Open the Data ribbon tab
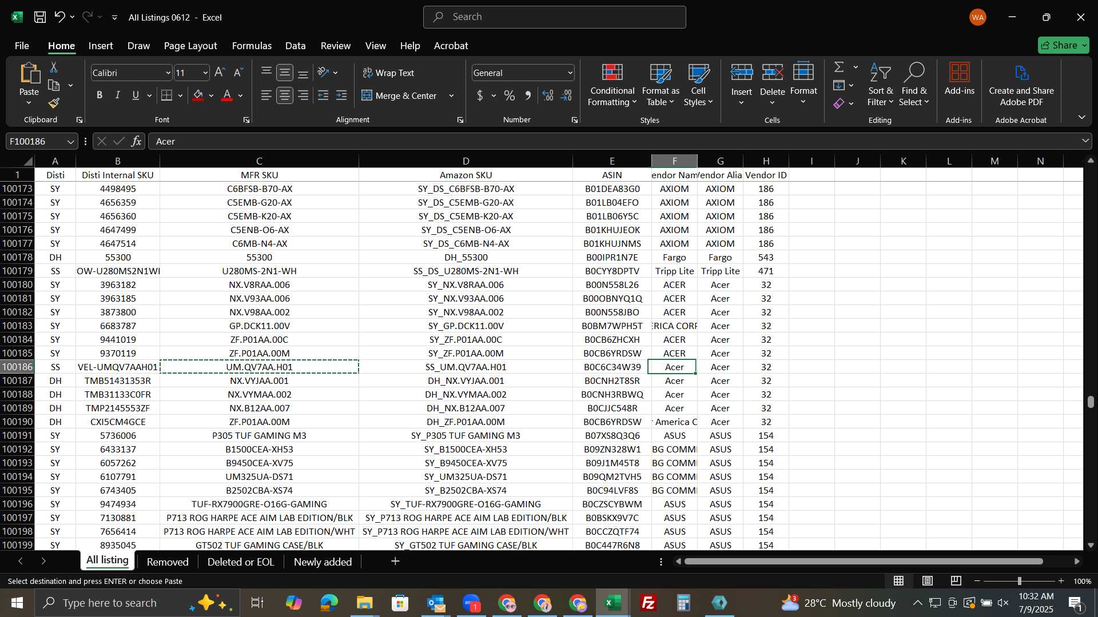The width and height of the screenshot is (1098, 617). [295, 46]
